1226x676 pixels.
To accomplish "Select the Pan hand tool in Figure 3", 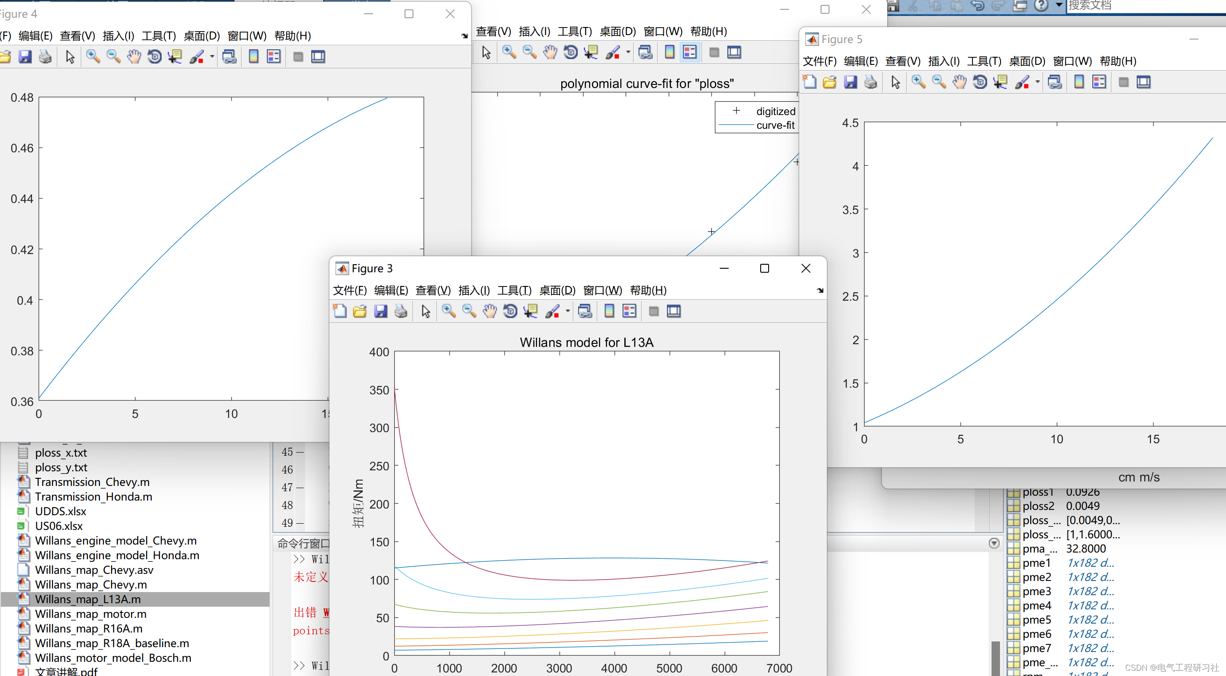I will pos(489,311).
